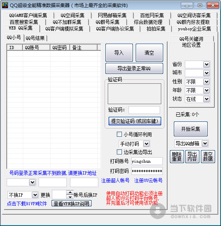Increase the 更换 account count spinner
Screen dimensions: 221x226
pos(70,193)
